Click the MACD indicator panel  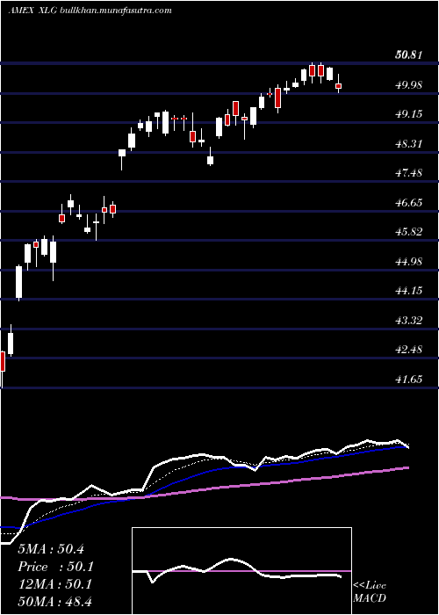click(241, 571)
